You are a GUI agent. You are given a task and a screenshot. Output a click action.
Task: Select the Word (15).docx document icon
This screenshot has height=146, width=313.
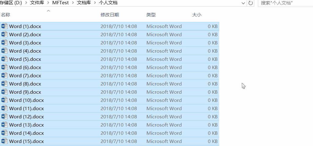[4, 141]
